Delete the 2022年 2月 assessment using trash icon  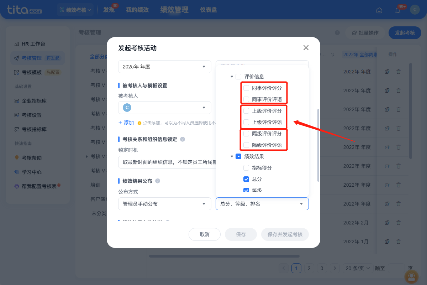[398, 223]
